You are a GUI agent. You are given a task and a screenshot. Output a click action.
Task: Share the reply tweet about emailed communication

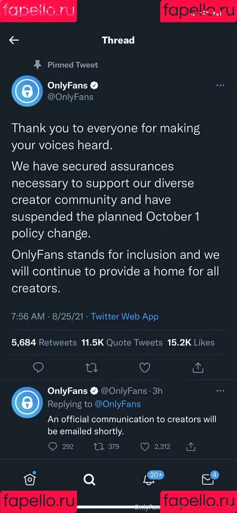(191, 446)
